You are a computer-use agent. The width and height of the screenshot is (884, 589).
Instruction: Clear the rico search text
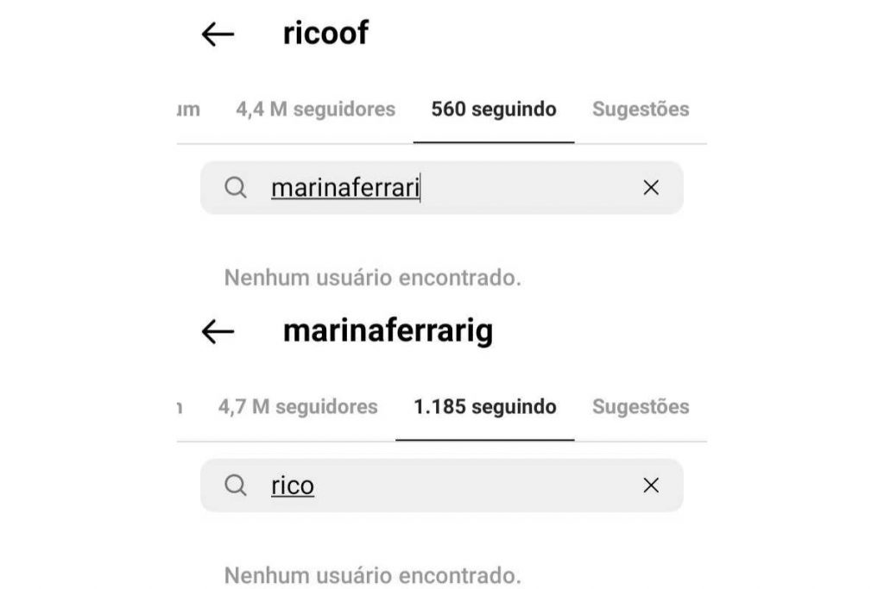651,486
